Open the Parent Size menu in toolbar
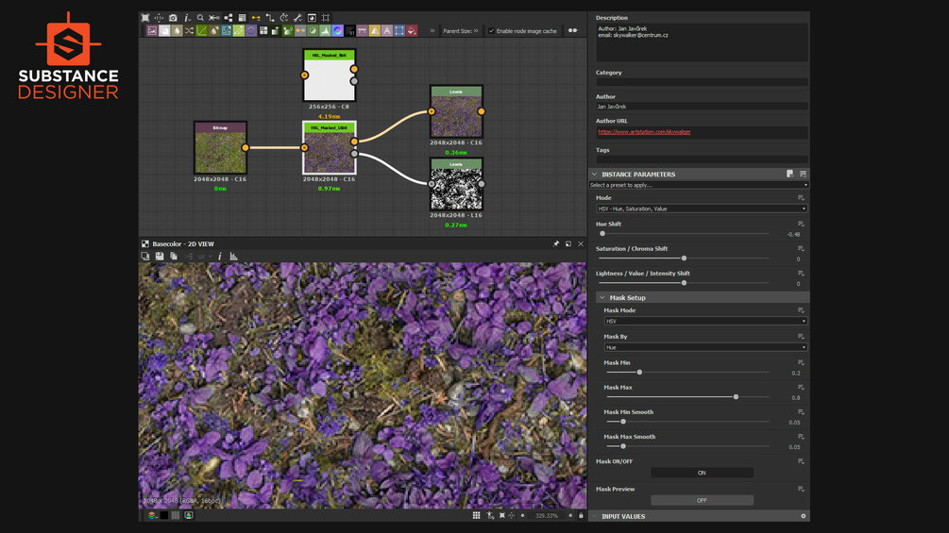Screen dimensions: 949x533 coord(463,31)
